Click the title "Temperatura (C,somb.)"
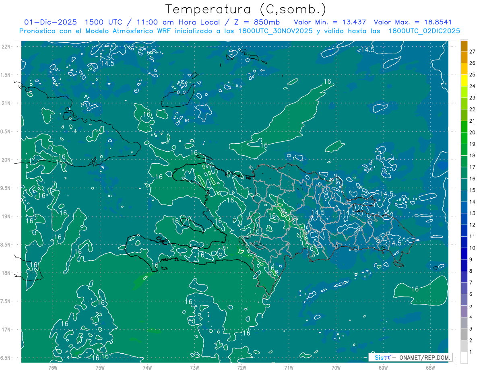483x373 pixels. point(246,9)
